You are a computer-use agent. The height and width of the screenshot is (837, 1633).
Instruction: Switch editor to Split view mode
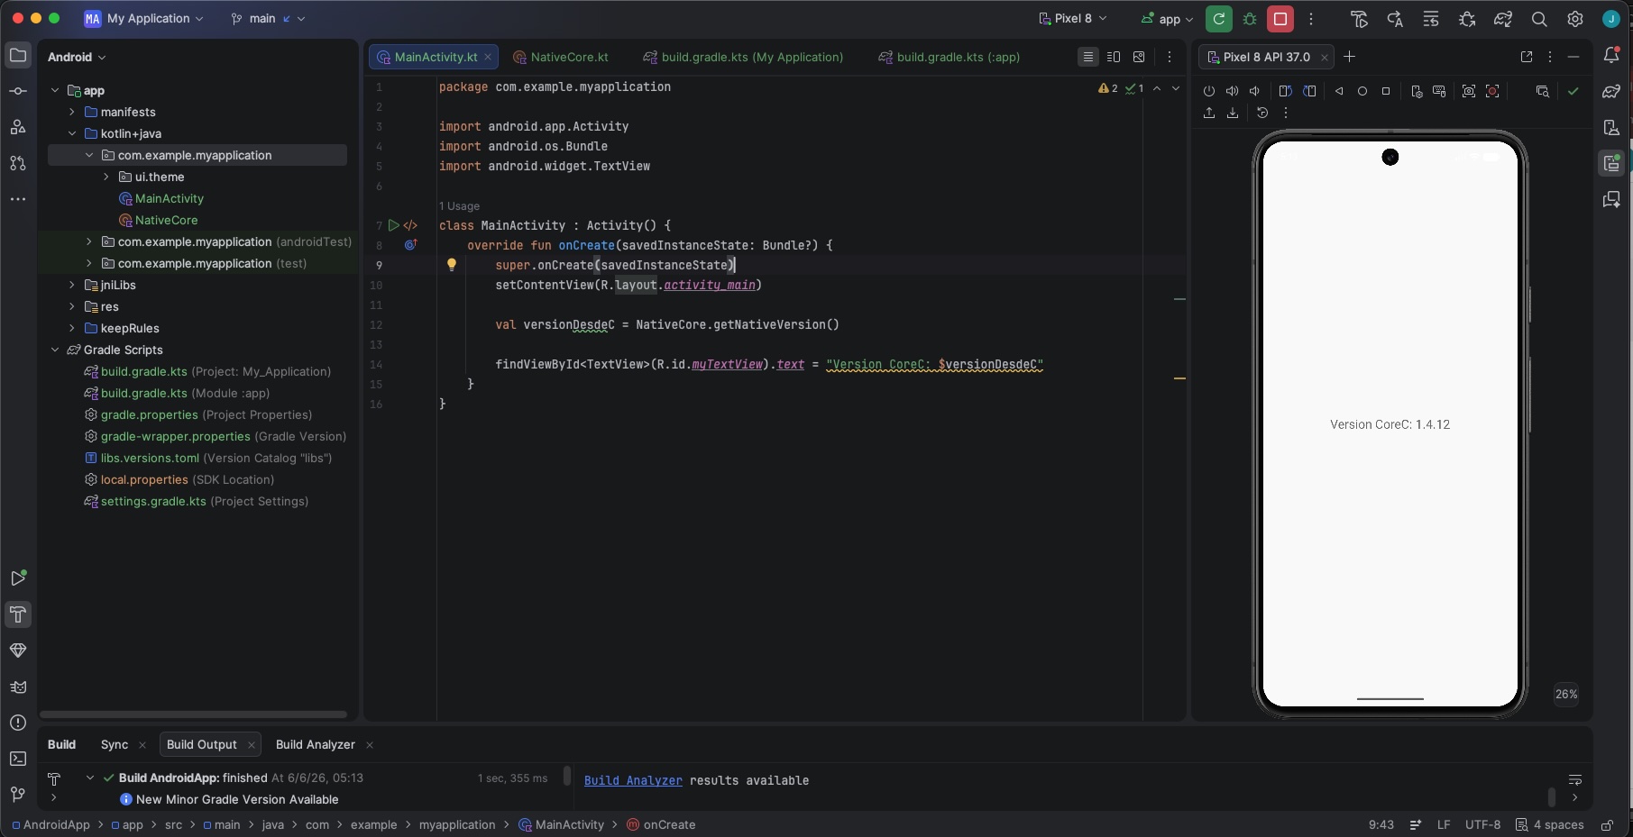(1114, 57)
